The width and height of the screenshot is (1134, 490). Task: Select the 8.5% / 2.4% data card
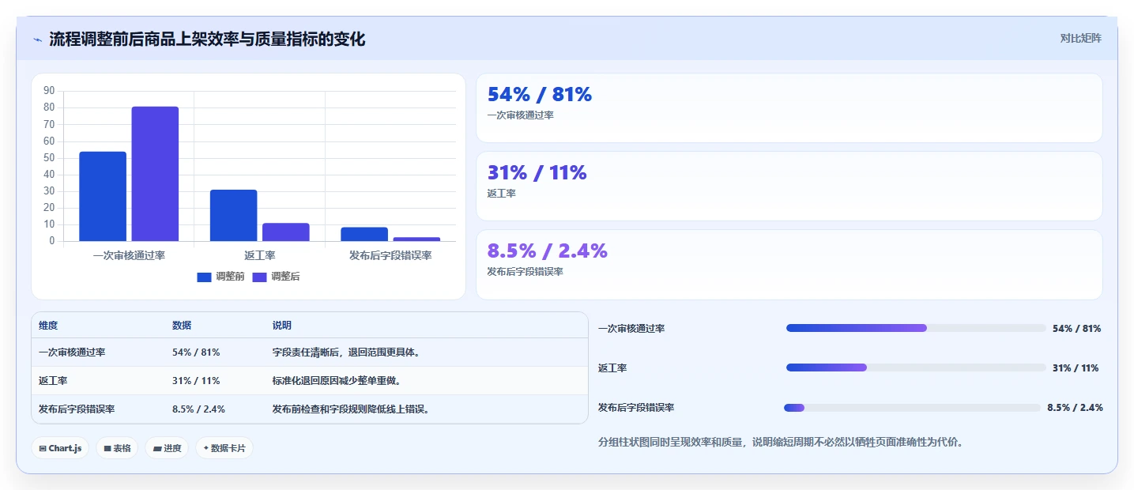(x=789, y=265)
